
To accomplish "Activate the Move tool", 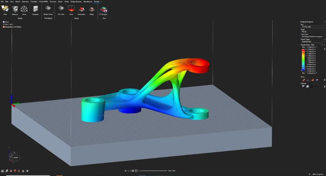I will tap(24, 9).
